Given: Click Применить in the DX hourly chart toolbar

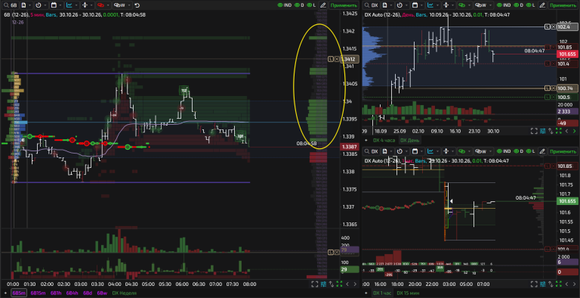Looking at the screenshot, I should [x=563, y=151].
